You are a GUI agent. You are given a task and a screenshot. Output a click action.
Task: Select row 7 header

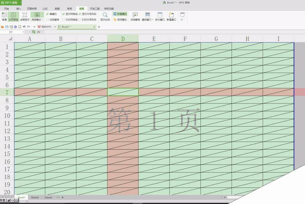point(7,92)
